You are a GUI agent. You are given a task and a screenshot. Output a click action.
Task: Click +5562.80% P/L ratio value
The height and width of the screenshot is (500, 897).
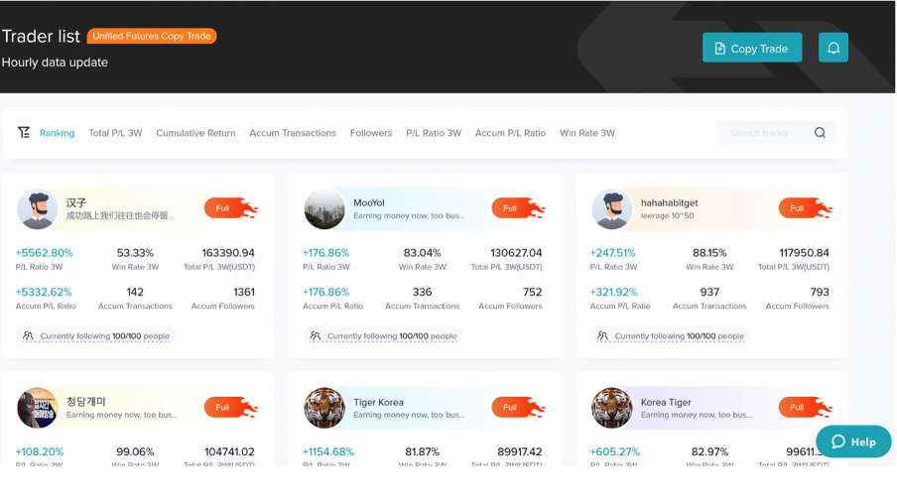[44, 252]
